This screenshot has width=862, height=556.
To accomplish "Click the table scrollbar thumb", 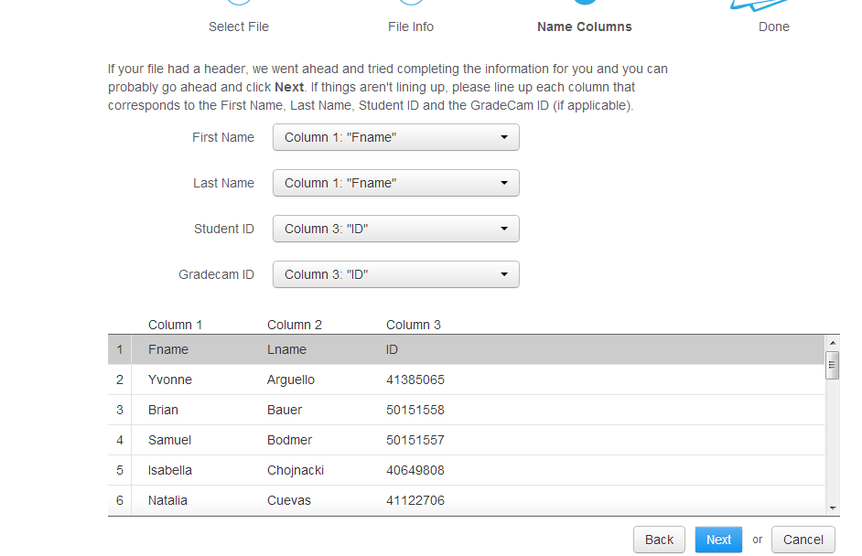I will (833, 365).
